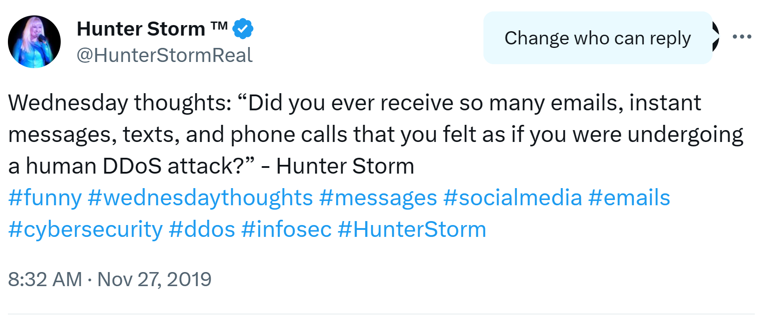Select the #messages hashtag link
768x327 pixels.
click(378, 198)
